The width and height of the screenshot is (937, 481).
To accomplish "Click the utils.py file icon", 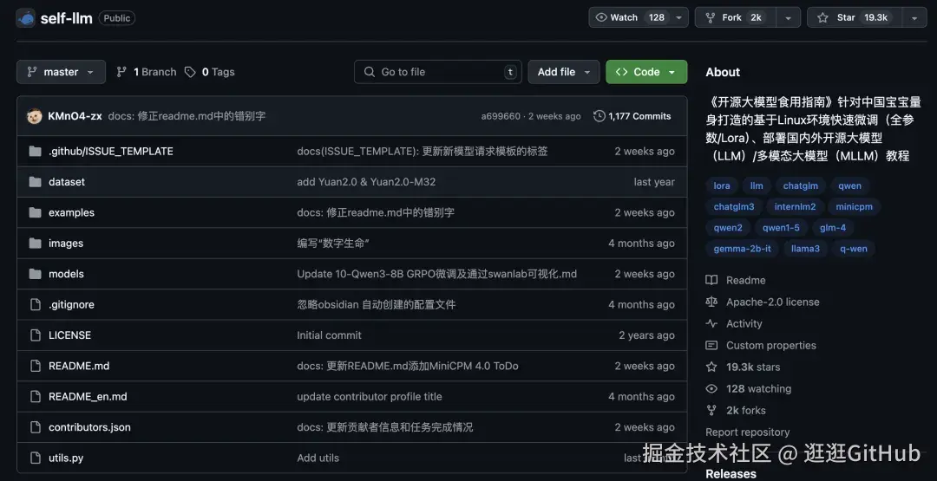I will tap(36, 458).
